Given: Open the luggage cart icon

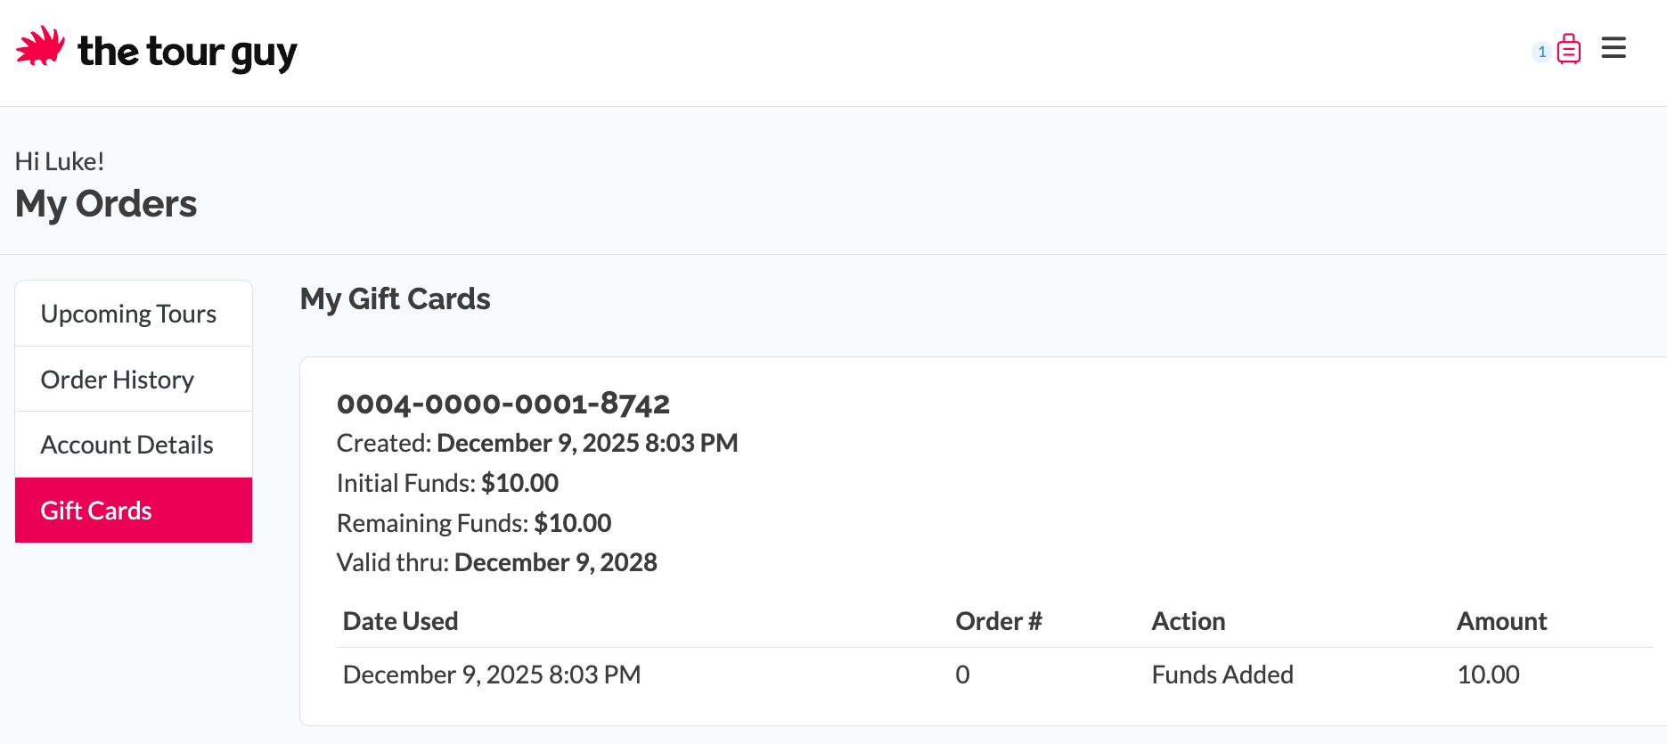Looking at the screenshot, I should coord(1569,50).
